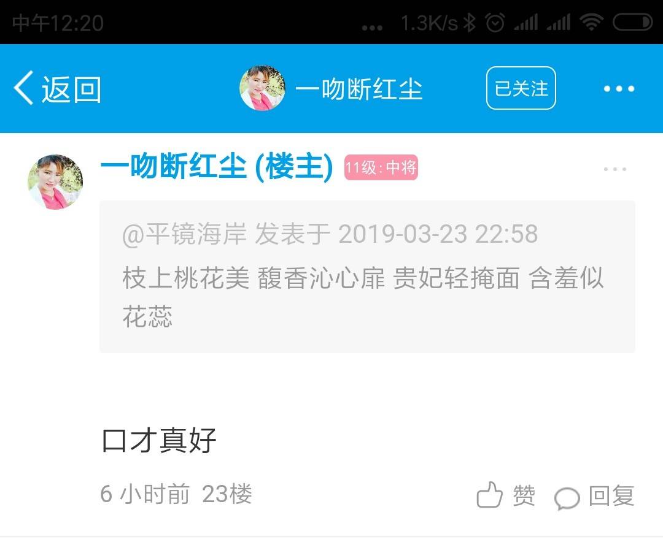This screenshot has width=663, height=542.
Task: Tap the pink 11级:中将 level badge
Action: point(381,168)
